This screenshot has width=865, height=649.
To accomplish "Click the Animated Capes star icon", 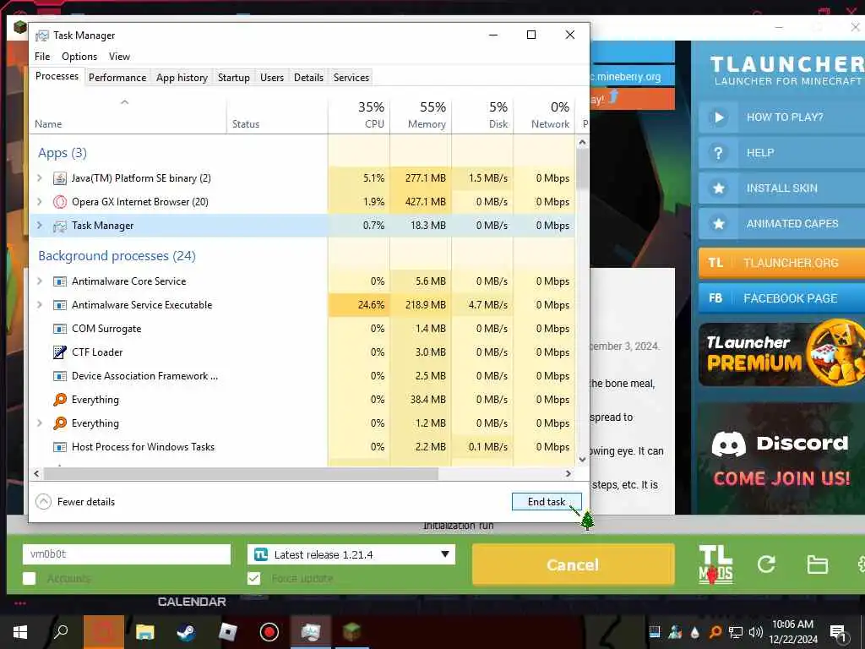I will [x=718, y=224].
